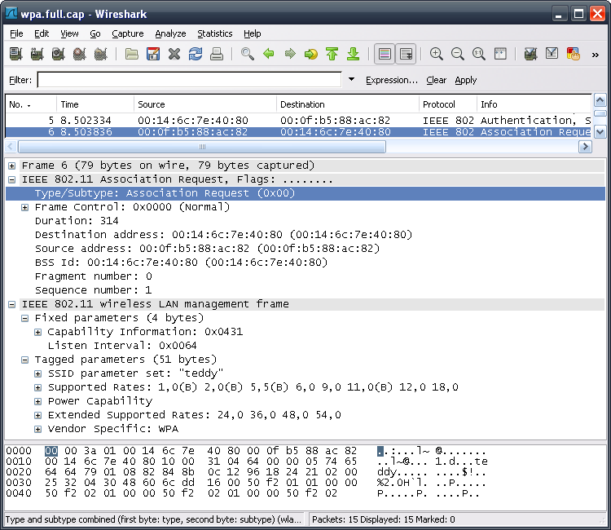
Task: Open the Help menu
Action: 252,33
